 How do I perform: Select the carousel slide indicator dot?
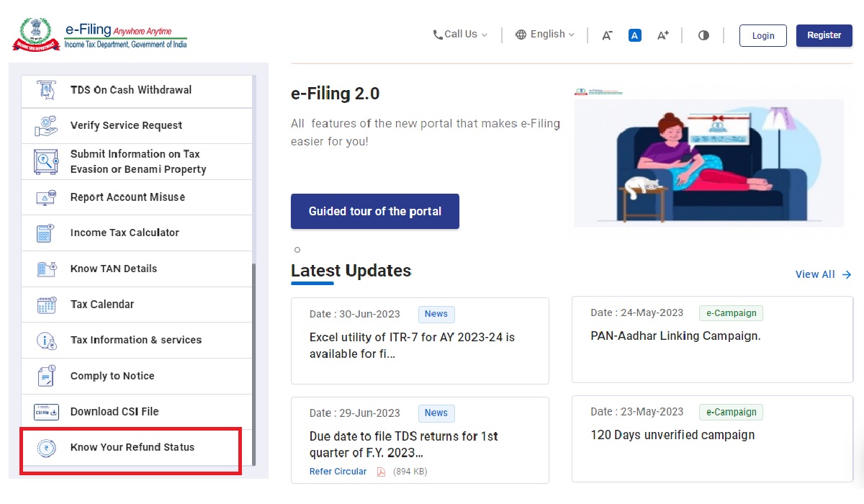(297, 250)
